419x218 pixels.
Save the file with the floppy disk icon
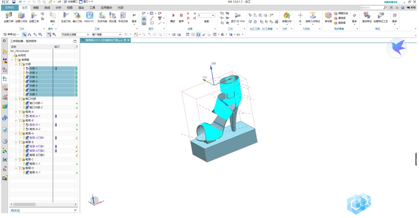pyautogui.click(x=14, y=2)
